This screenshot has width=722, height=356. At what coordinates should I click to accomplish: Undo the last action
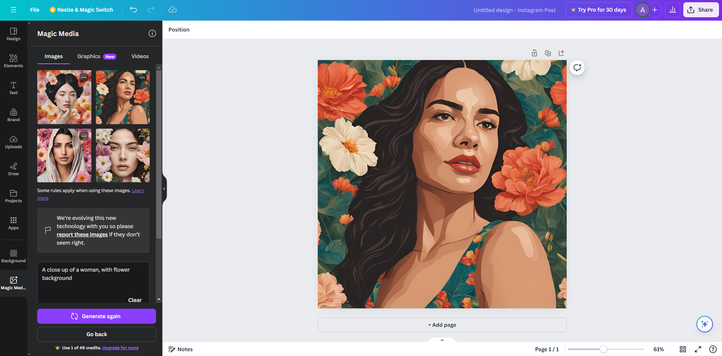coord(133,10)
